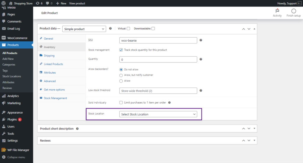Open the Stock Management tab
This screenshot has width=303, height=163.
click(x=62, y=98)
